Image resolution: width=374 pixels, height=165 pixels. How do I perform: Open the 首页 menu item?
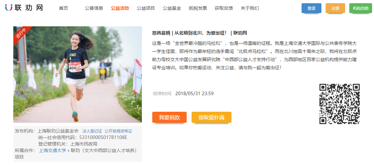[x=63, y=8]
